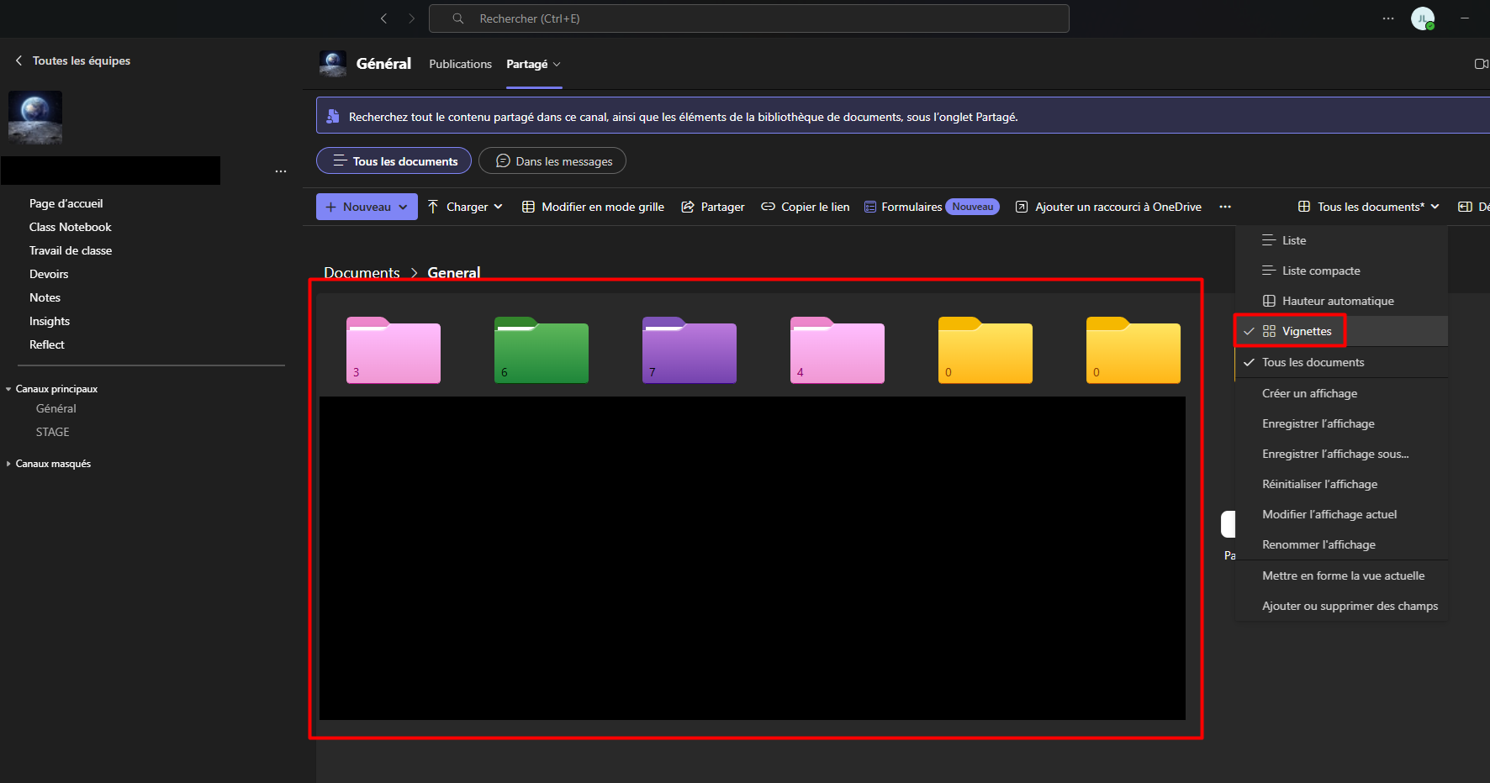
Task: Open the purple folder with 7 items
Action: (690, 350)
